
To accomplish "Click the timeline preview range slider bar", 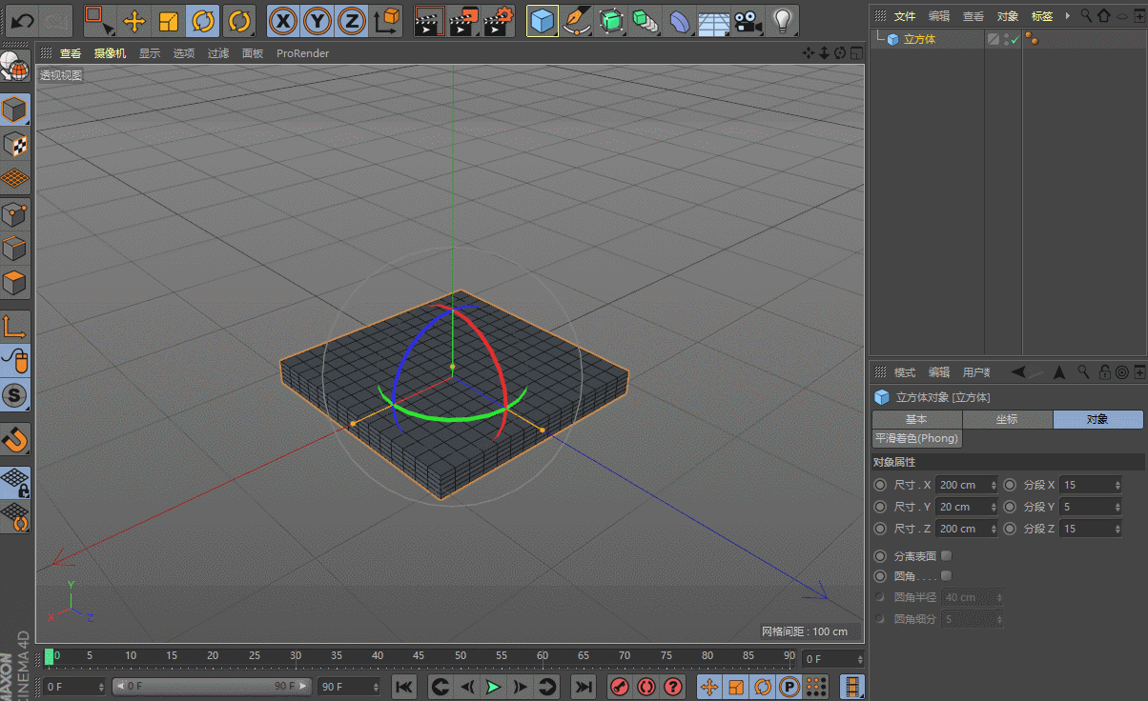I will (211, 686).
